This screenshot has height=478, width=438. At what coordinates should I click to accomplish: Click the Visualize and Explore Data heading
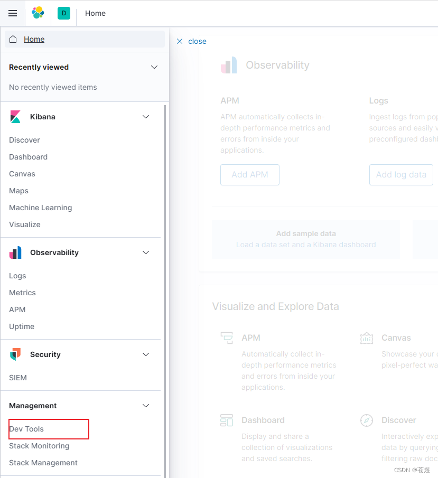(275, 306)
